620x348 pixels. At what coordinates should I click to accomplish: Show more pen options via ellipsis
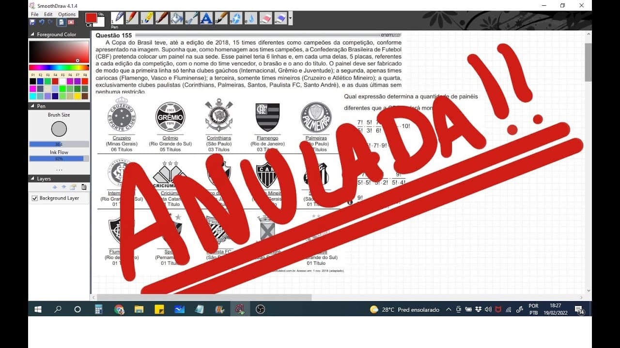tap(59, 170)
